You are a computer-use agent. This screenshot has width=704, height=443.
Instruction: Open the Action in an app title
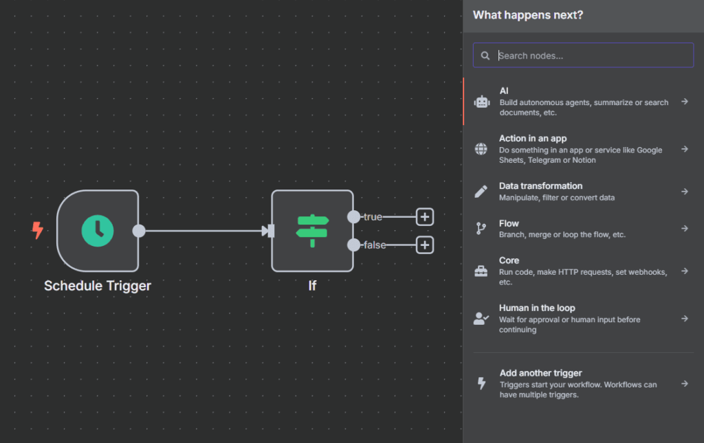tap(533, 138)
